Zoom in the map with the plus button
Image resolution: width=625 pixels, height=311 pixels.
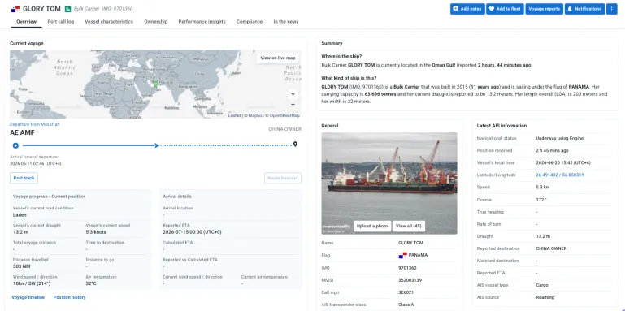tap(293, 94)
